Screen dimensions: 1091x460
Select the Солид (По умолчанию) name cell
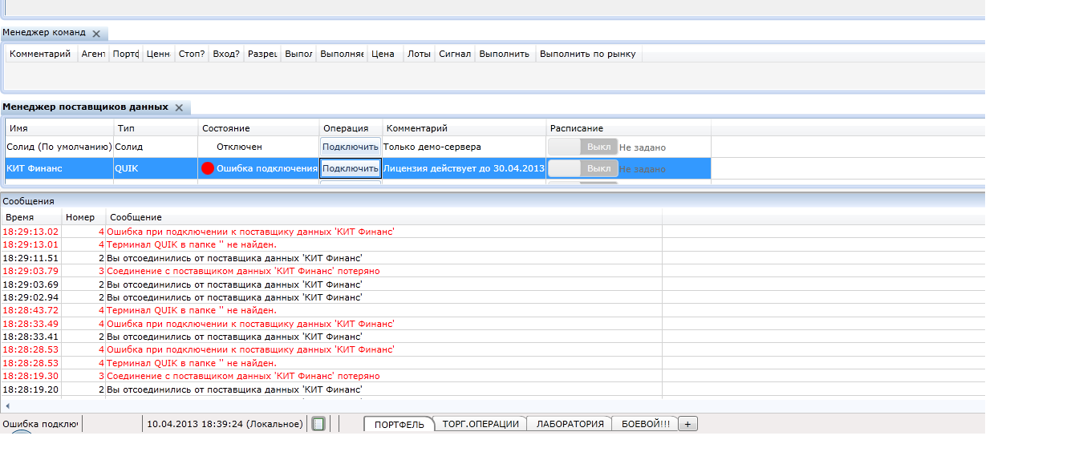tap(59, 147)
